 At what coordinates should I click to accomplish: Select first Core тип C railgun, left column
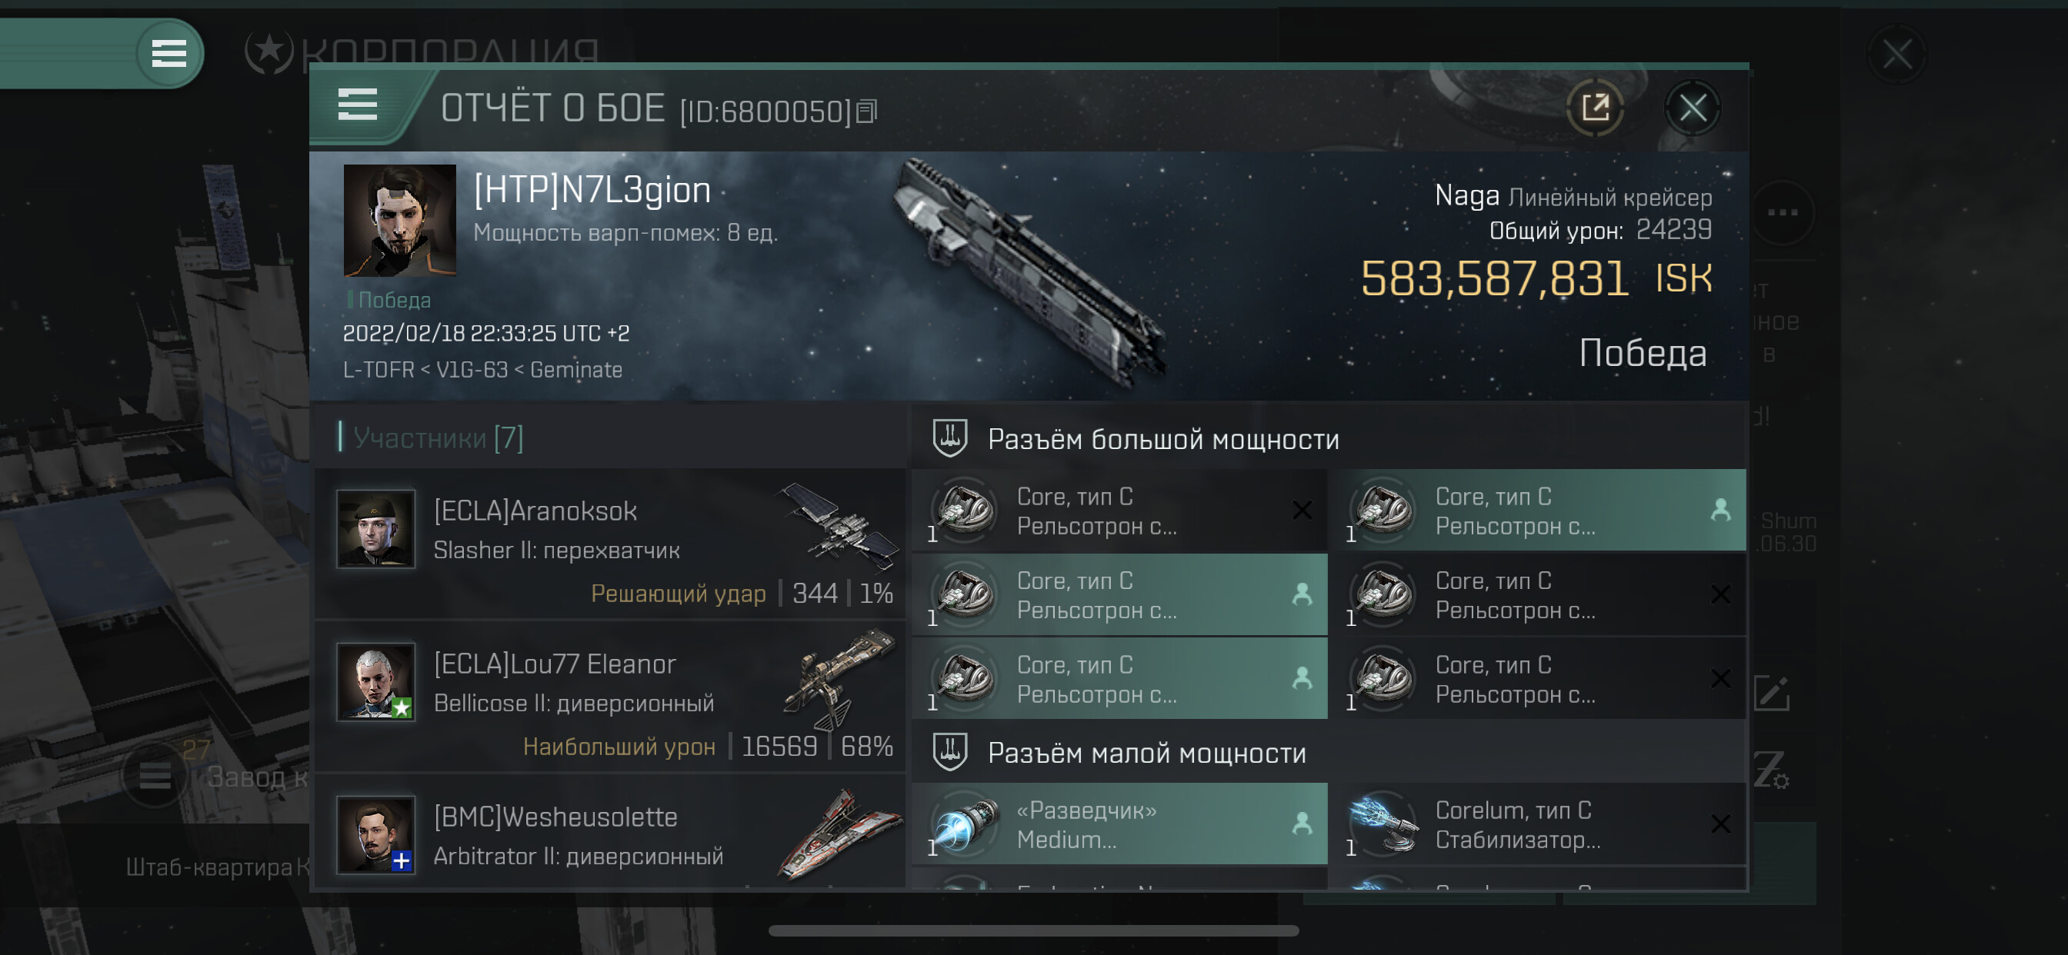[1120, 511]
